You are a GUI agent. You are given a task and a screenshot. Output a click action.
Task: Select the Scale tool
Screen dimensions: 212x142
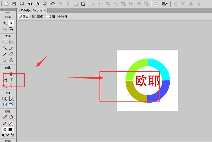[x=5, y=29]
